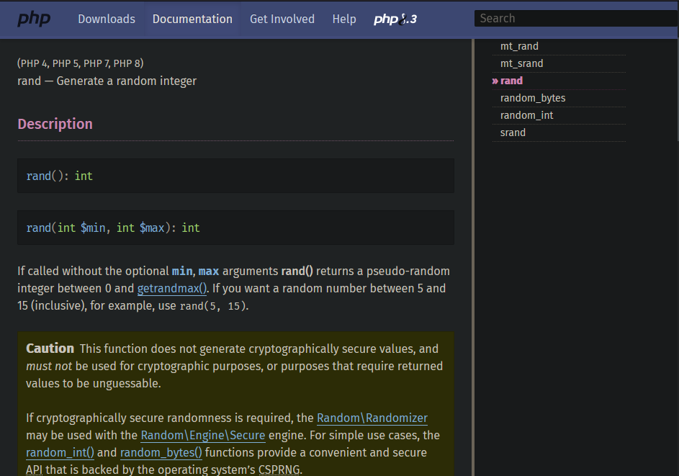The image size is (679, 476).
Task: Open the random_int sidebar entry
Action: coord(526,115)
